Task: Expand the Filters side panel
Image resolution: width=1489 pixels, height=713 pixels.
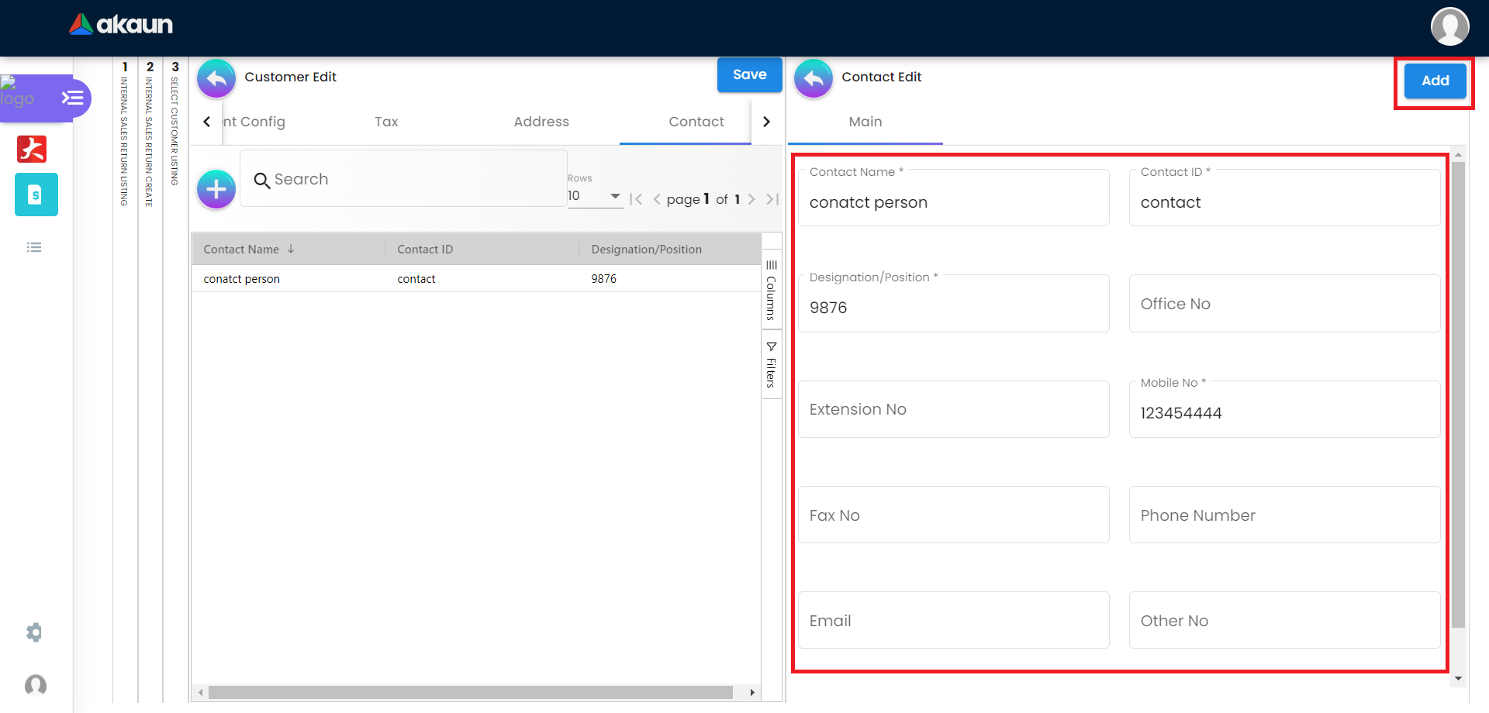Action: [772, 365]
